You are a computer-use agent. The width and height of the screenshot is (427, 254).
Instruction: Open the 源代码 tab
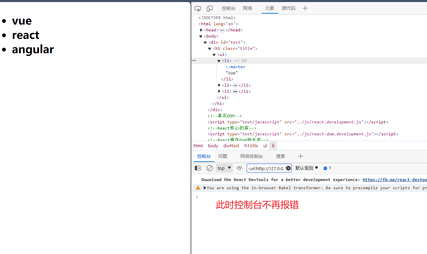288,8
